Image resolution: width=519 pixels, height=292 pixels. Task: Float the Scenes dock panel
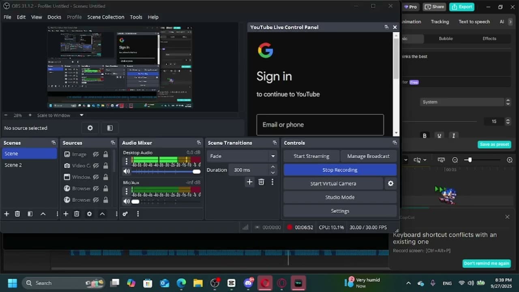[x=54, y=143]
